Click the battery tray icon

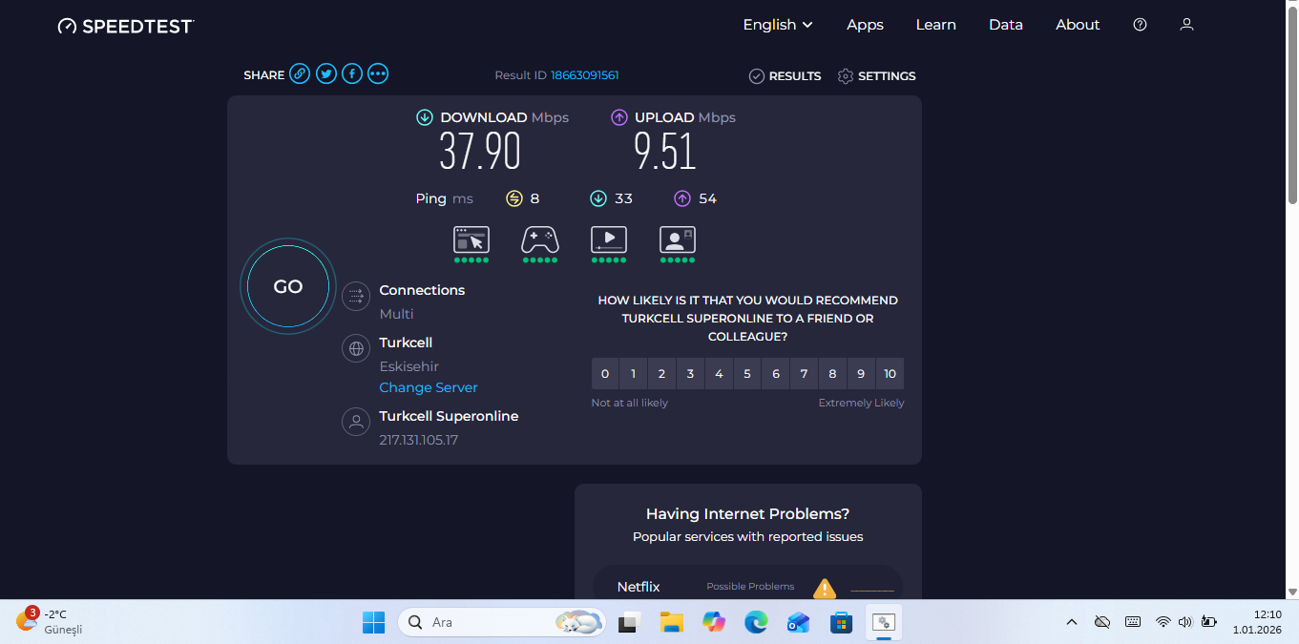[1208, 622]
